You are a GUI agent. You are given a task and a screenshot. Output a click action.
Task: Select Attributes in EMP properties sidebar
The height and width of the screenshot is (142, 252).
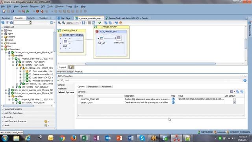[62, 88]
